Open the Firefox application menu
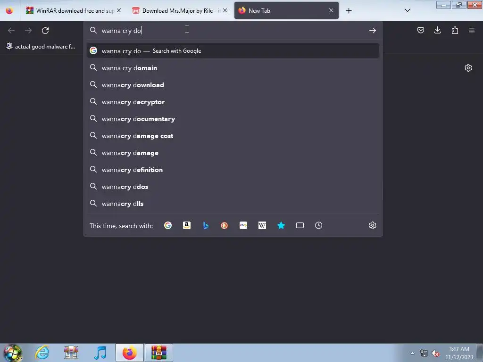 (472, 30)
